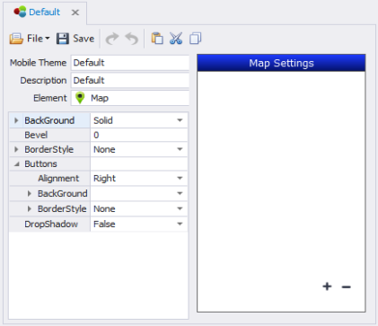Expand BackGround under Buttons
Screen dimensions: 378x326
(x=30, y=194)
